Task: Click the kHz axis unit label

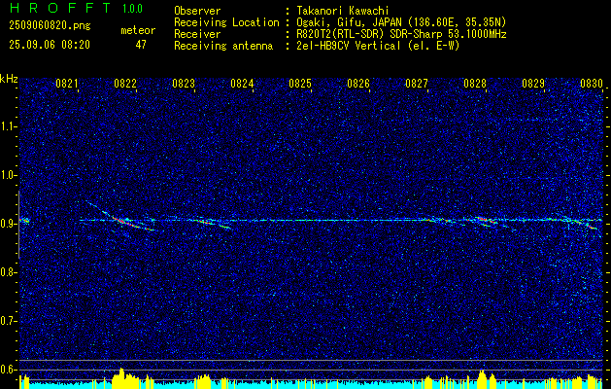Action: pyautogui.click(x=9, y=79)
